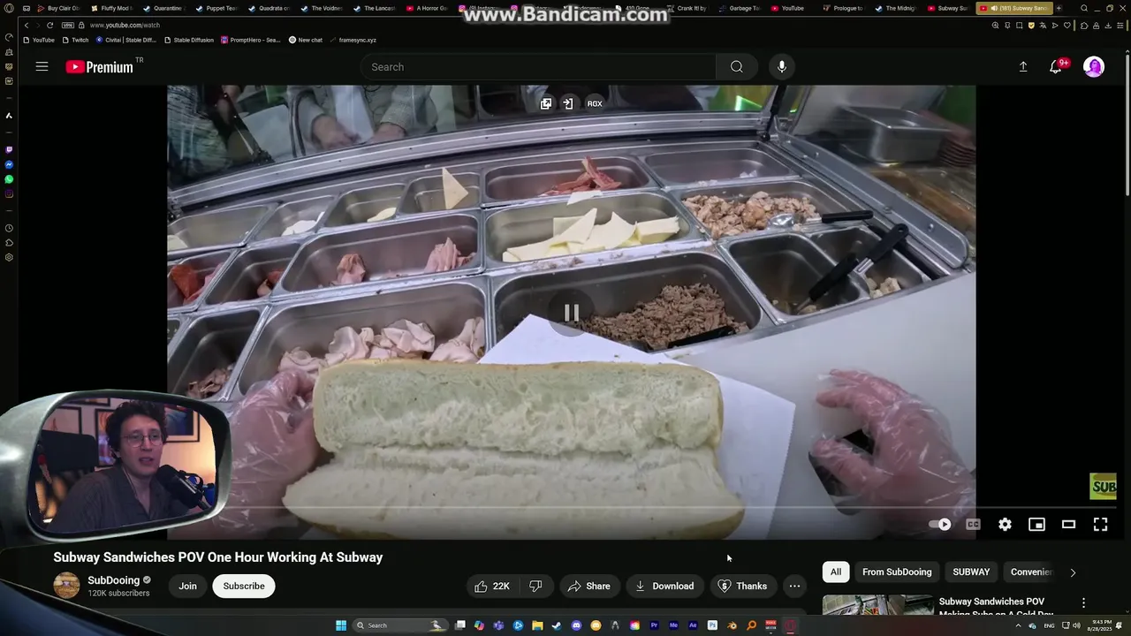Open the framesync.xyz bookmark
The height and width of the screenshot is (636, 1131).
coord(353,40)
